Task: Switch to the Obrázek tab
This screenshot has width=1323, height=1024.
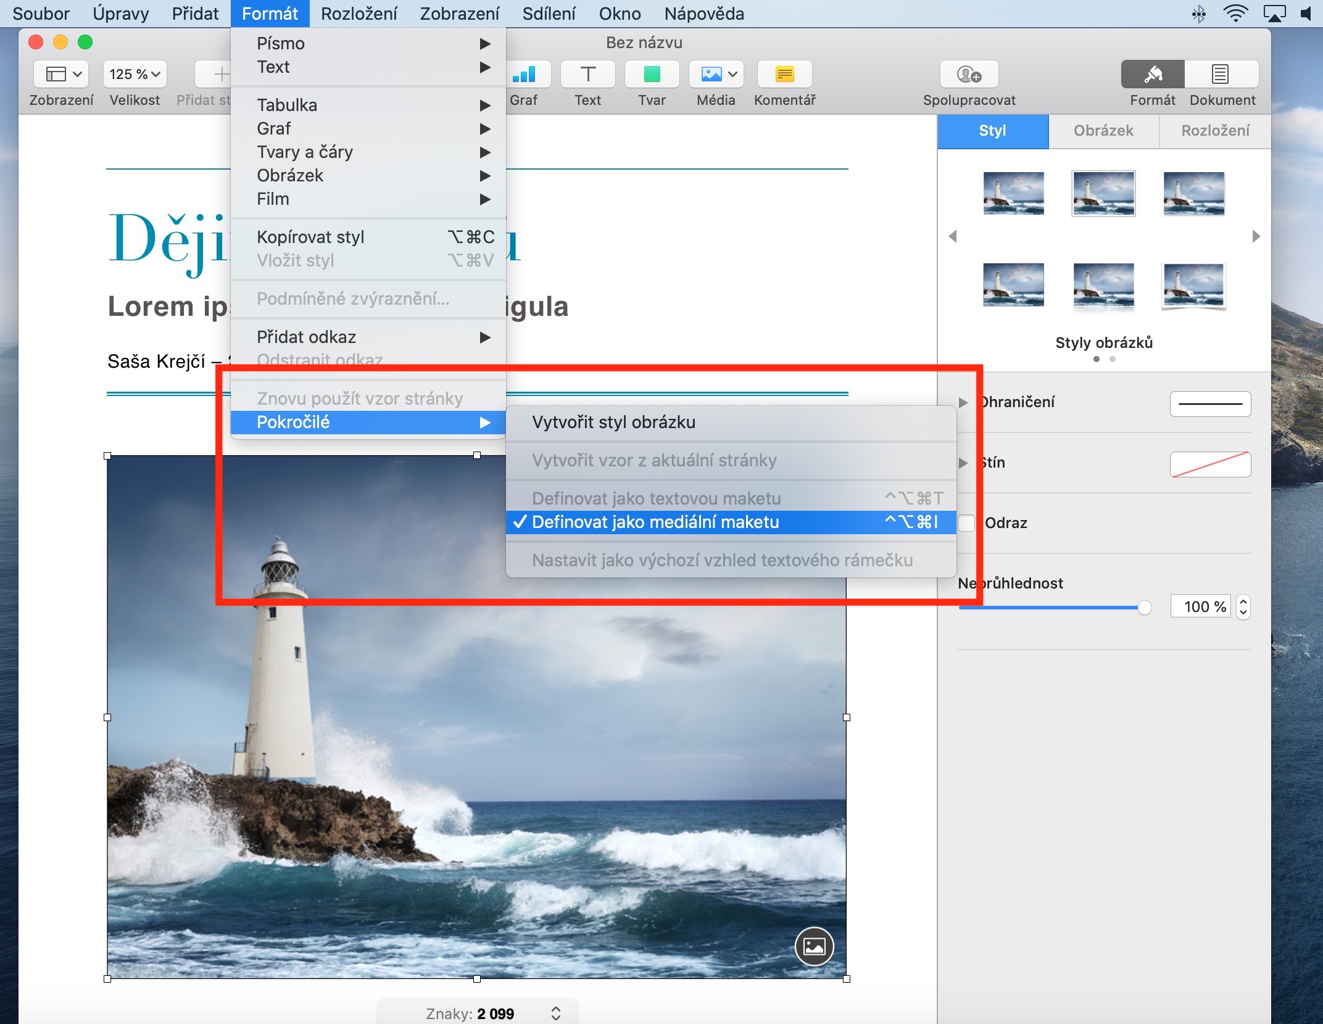Action: coord(1103,131)
